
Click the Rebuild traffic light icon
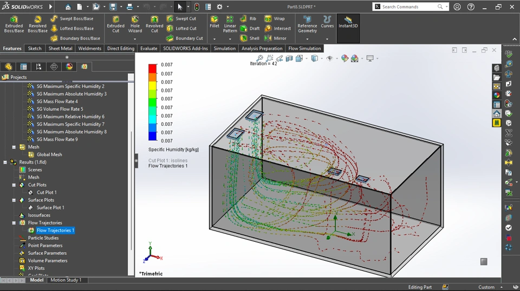click(197, 7)
